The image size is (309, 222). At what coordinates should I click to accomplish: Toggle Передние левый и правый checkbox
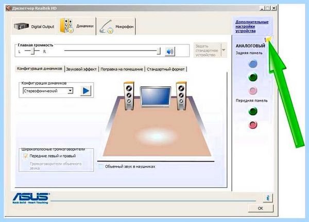point(25,156)
